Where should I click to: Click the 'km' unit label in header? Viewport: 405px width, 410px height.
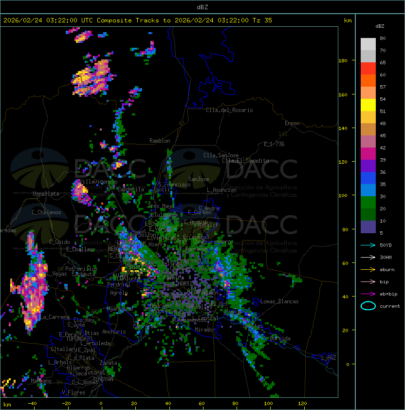(x=348, y=20)
